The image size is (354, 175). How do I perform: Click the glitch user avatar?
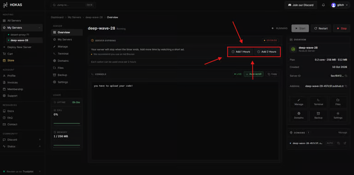334,5
